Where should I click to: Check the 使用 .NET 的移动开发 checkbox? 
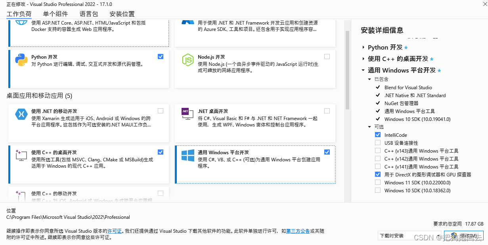point(161,111)
